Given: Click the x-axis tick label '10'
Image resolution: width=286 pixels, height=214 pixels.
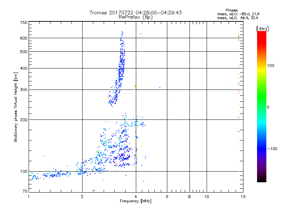Looking at the screenshot, I should coord(207,197).
